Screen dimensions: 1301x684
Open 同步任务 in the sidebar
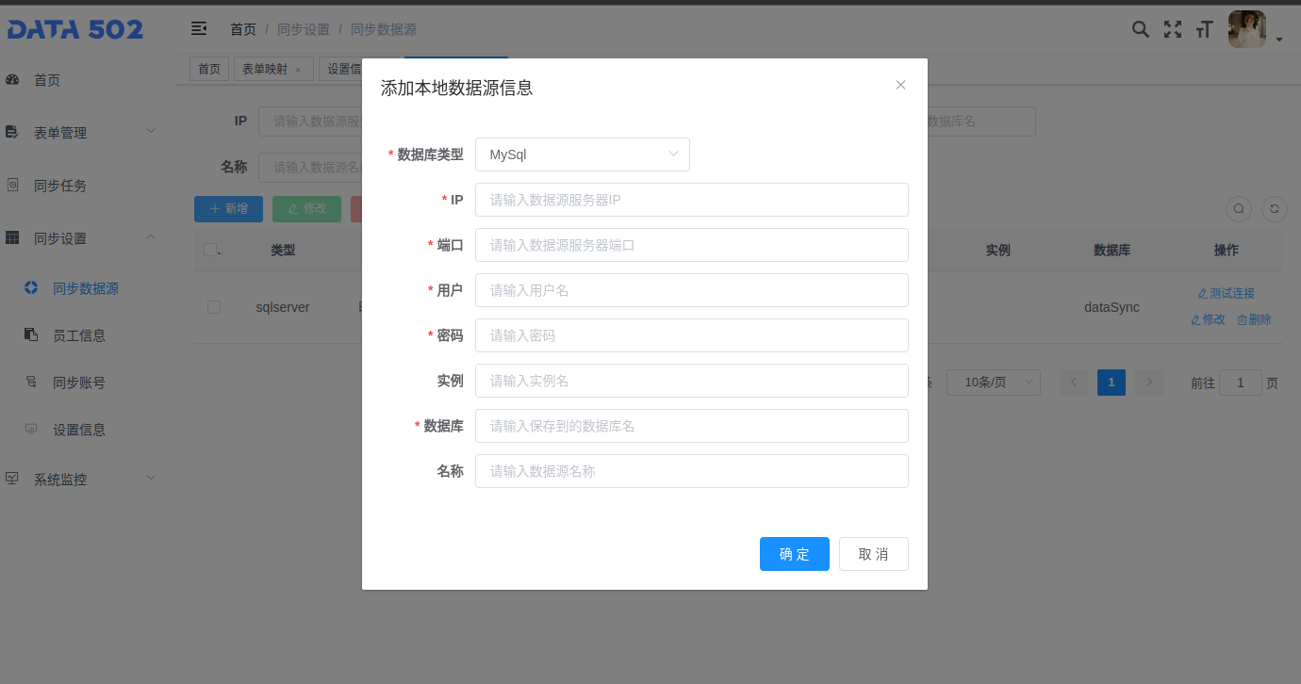click(60, 186)
